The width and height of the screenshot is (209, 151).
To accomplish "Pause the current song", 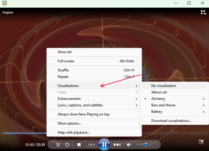I will 104,144.
